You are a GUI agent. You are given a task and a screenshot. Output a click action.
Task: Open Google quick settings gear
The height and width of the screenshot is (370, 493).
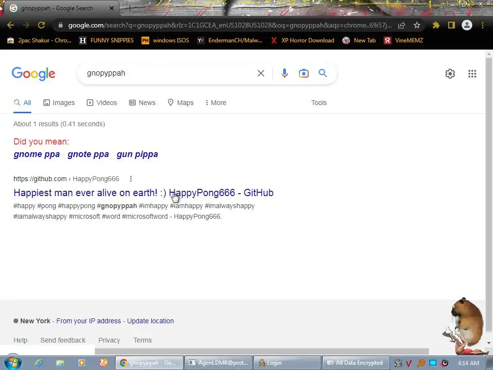pyautogui.click(x=450, y=74)
